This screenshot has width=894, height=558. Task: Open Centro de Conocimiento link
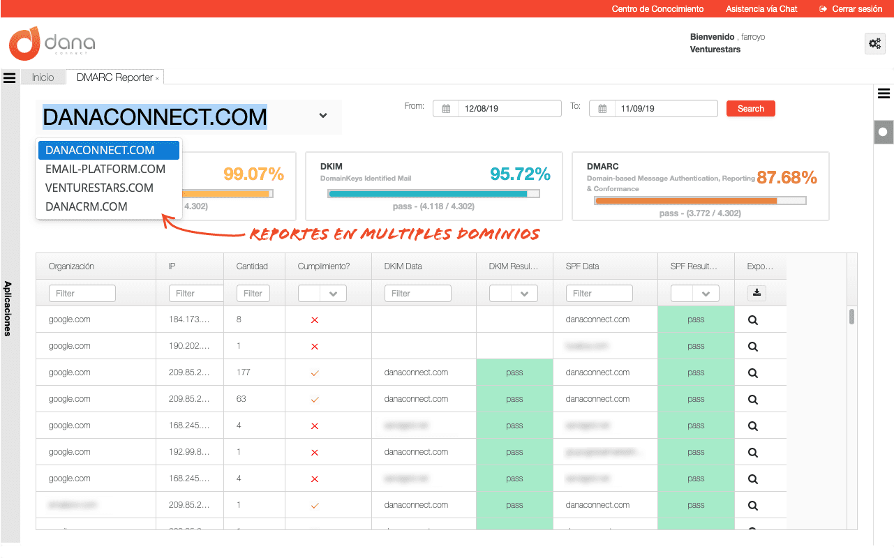(657, 9)
